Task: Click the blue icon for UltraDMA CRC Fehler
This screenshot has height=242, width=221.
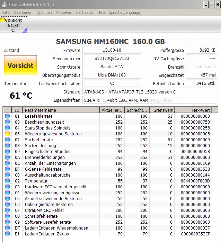Action: pyautogui.click(x=7, y=210)
